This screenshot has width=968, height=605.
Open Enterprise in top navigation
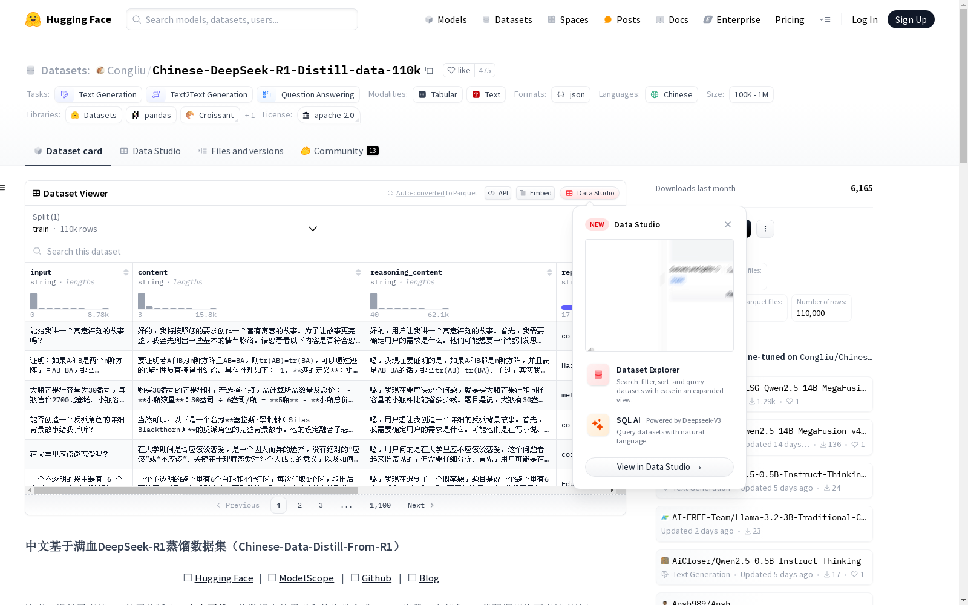[732, 19]
